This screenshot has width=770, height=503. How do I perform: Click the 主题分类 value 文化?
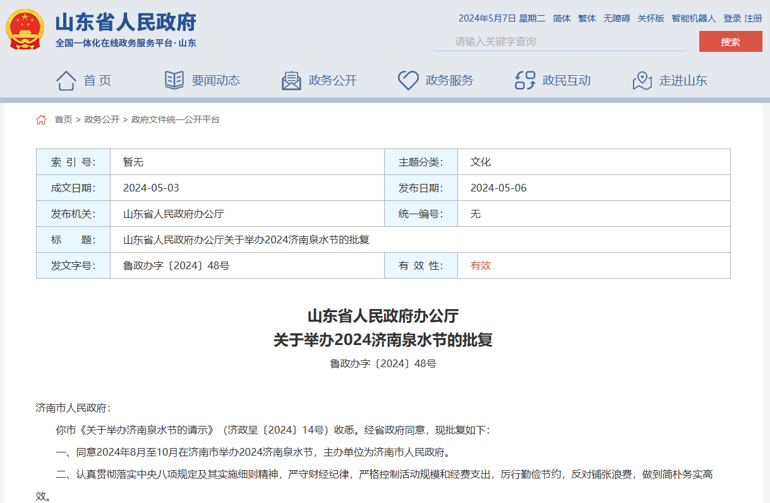[x=481, y=162]
